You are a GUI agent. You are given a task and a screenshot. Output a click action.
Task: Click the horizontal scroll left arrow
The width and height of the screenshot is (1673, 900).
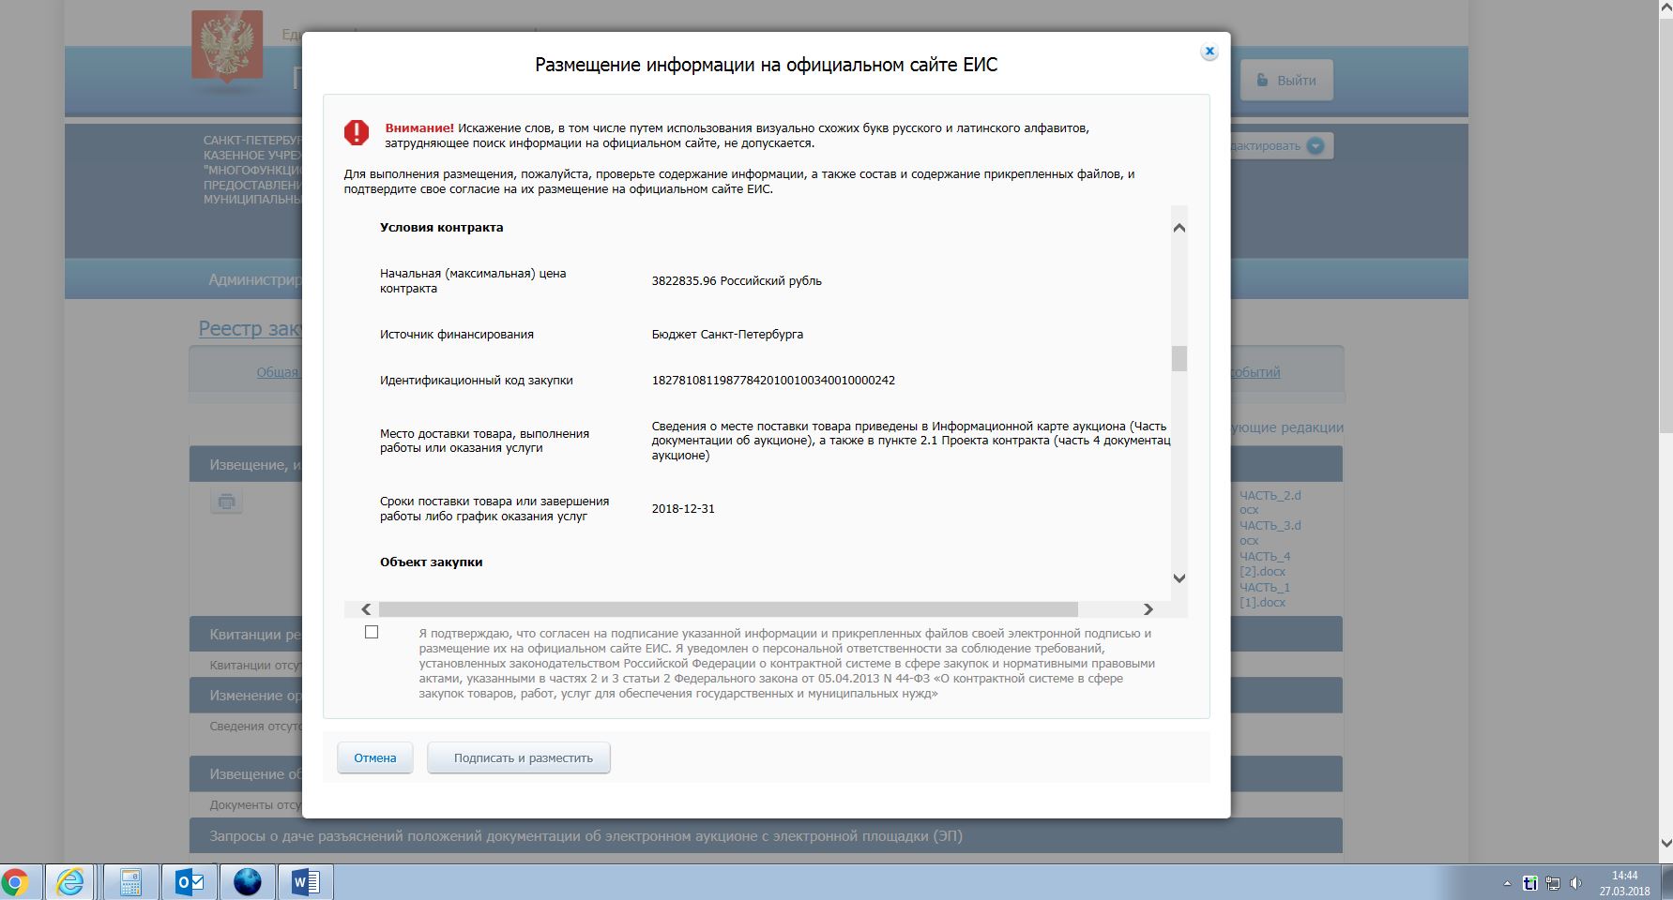pos(366,609)
